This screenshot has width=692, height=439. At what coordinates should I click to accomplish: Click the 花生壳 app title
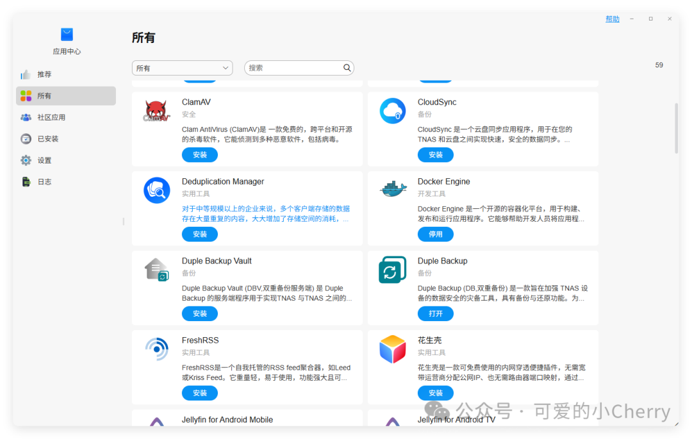429,340
